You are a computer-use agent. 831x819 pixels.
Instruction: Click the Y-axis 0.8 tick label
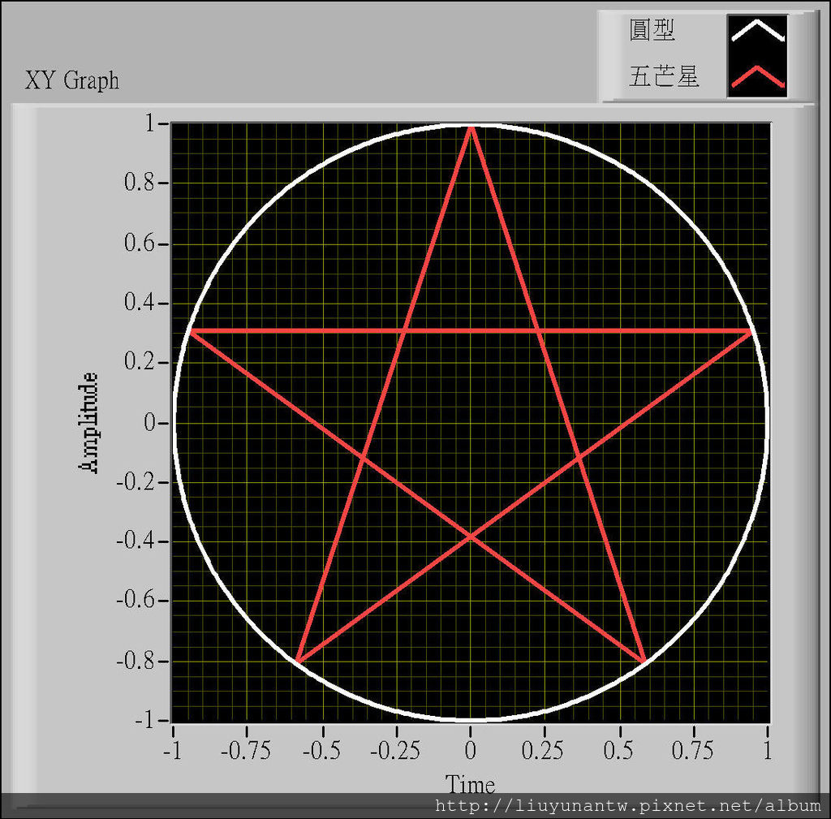point(140,183)
